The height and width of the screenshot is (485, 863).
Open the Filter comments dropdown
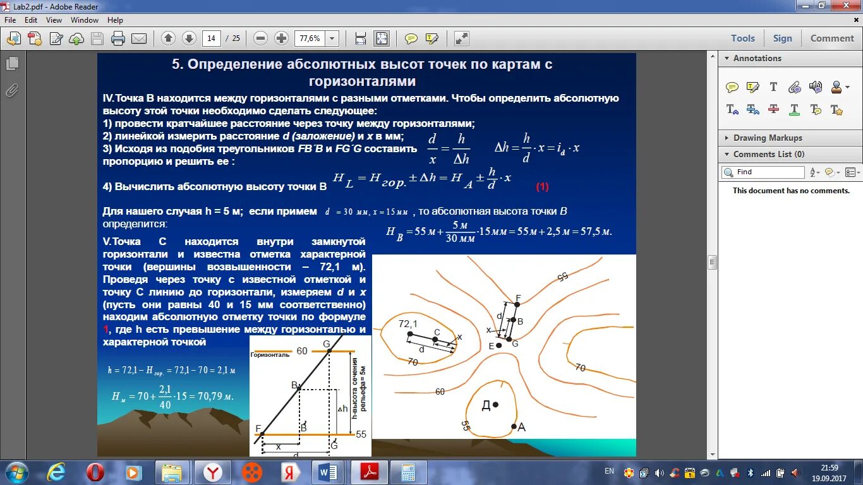pyautogui.click(x=833, y=172)
